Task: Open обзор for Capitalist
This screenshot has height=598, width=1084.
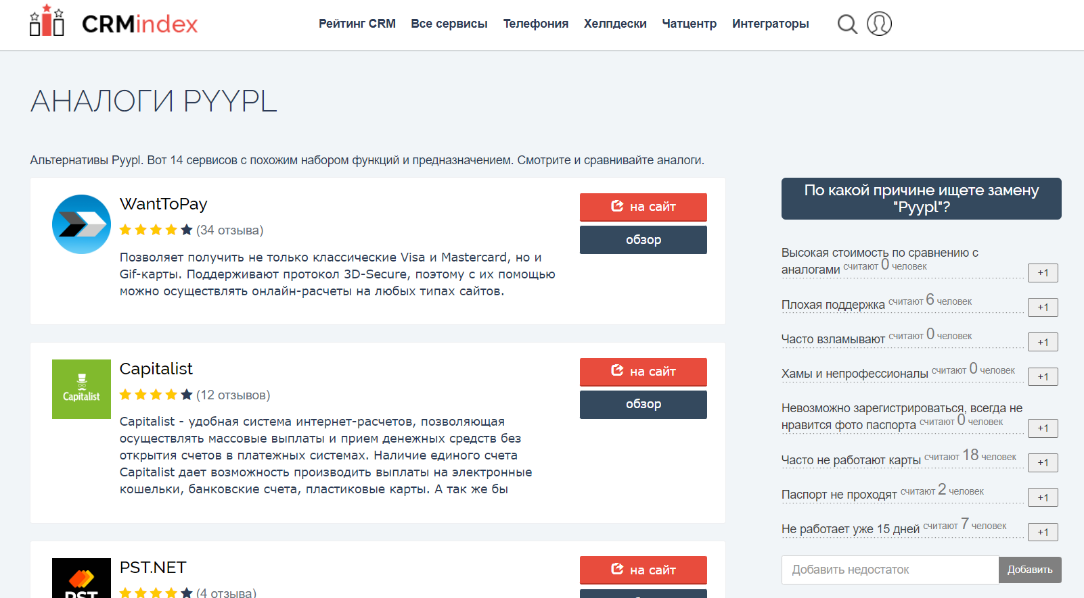Action: (x=643, y=404)
